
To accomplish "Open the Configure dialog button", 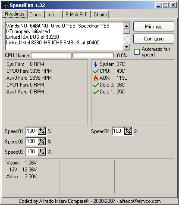I will coord(154,39).
